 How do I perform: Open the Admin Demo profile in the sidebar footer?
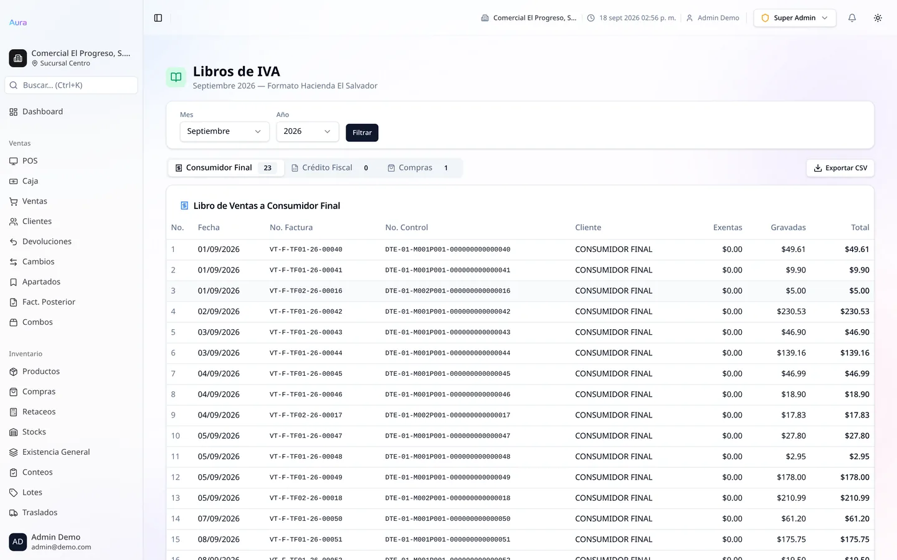(x=71, y=542)
